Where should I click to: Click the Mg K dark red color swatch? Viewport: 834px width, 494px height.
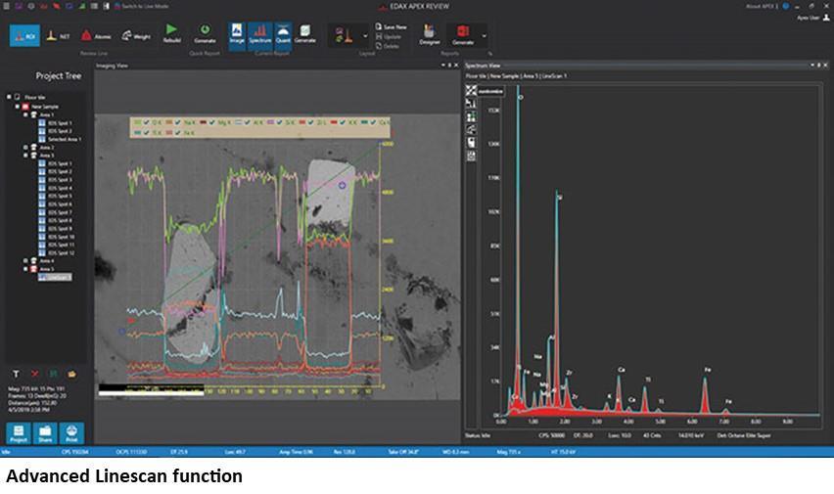point(204,122)
